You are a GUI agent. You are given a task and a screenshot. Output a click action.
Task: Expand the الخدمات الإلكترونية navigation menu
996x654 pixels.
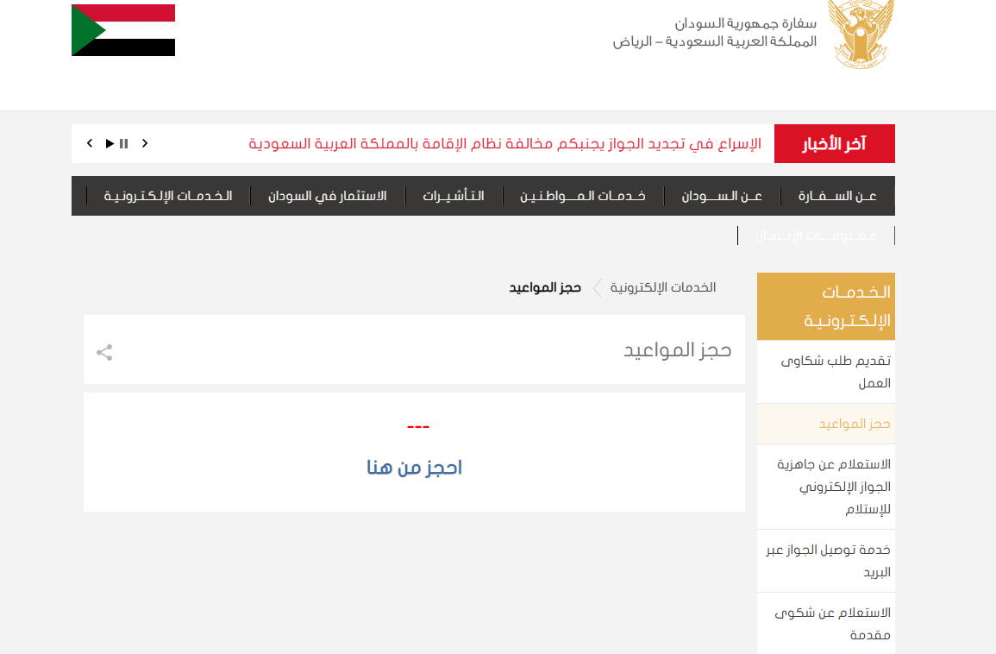[x=168, y=196]
